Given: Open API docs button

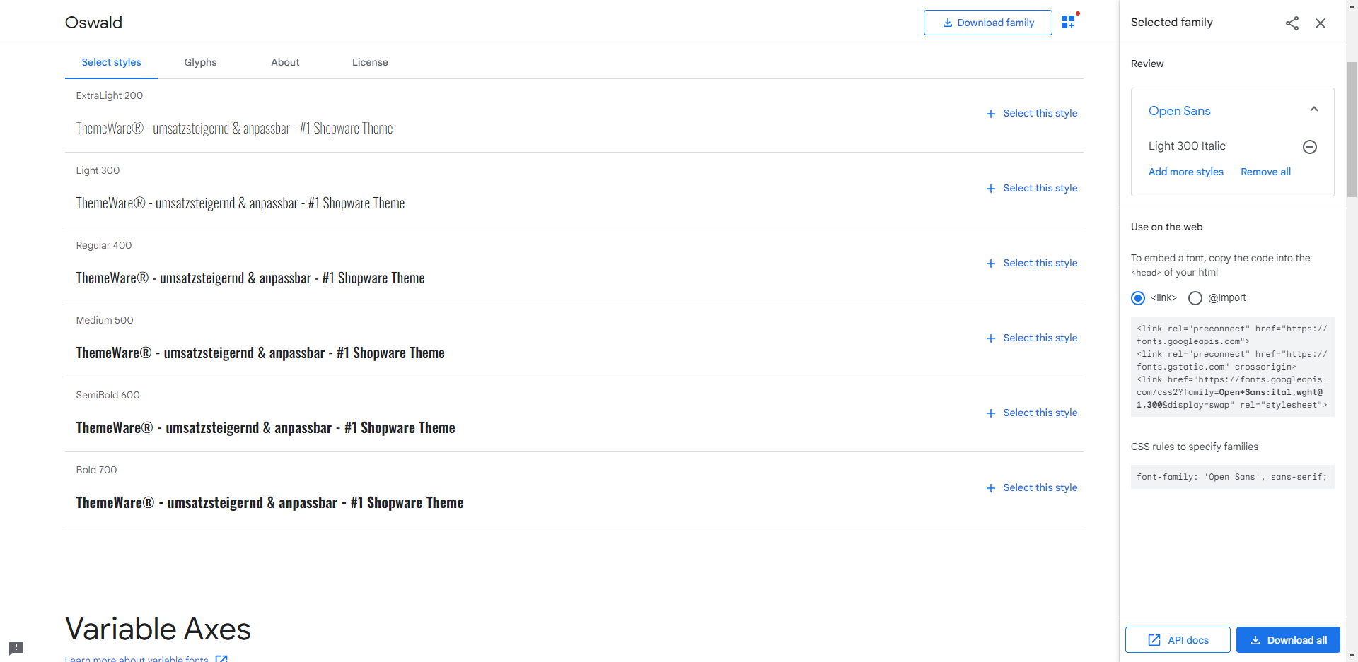Looking at the screenshot, I should pyautogui.click(x=1178, y=640).
